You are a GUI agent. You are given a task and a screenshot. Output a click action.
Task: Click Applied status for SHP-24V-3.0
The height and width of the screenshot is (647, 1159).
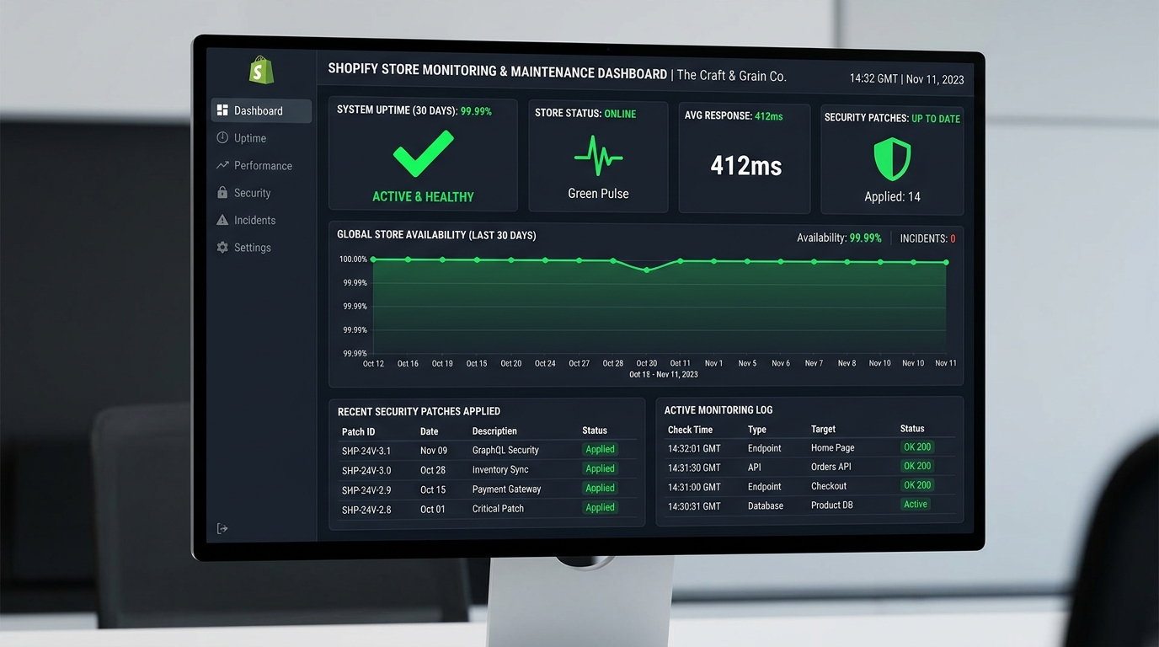click(x=601, y=469)
